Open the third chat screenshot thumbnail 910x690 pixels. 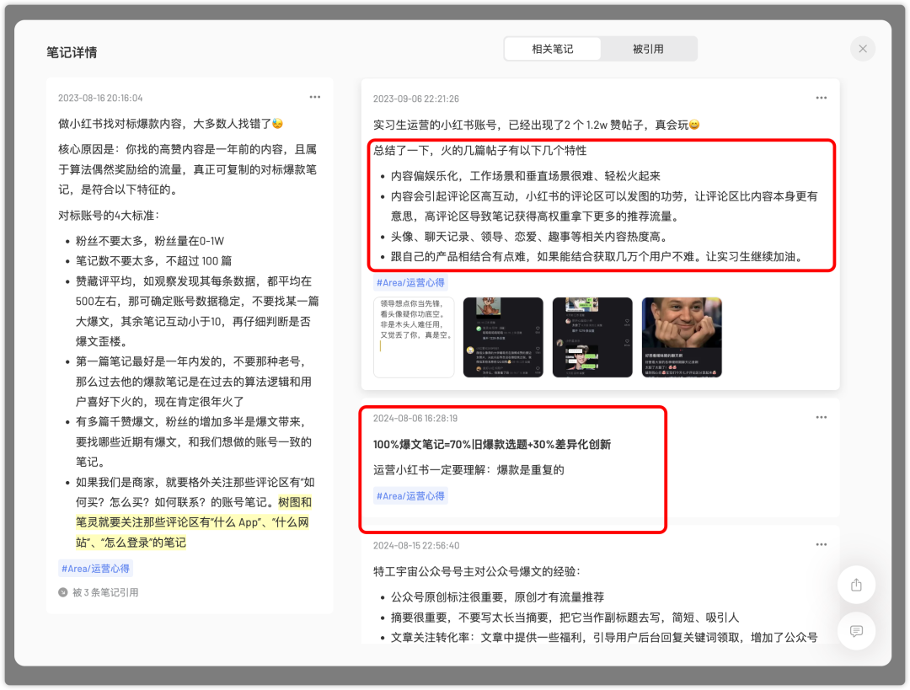[592, 337]
